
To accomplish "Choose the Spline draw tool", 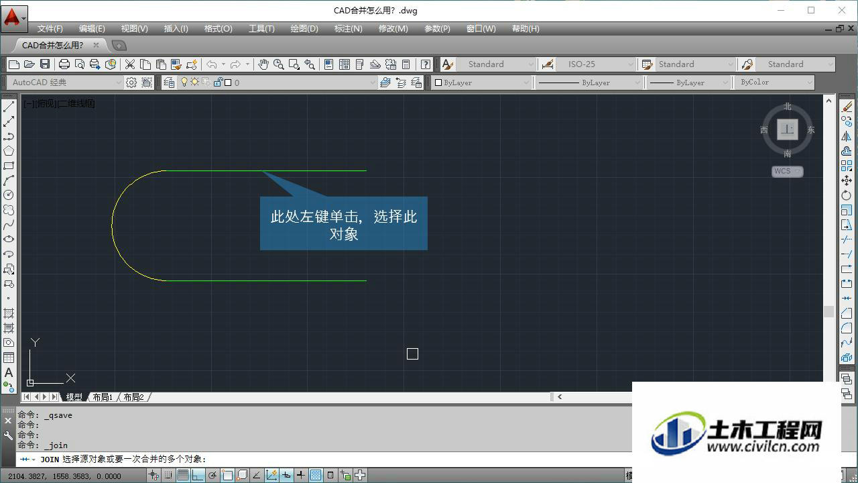I will tap(9, 225).
